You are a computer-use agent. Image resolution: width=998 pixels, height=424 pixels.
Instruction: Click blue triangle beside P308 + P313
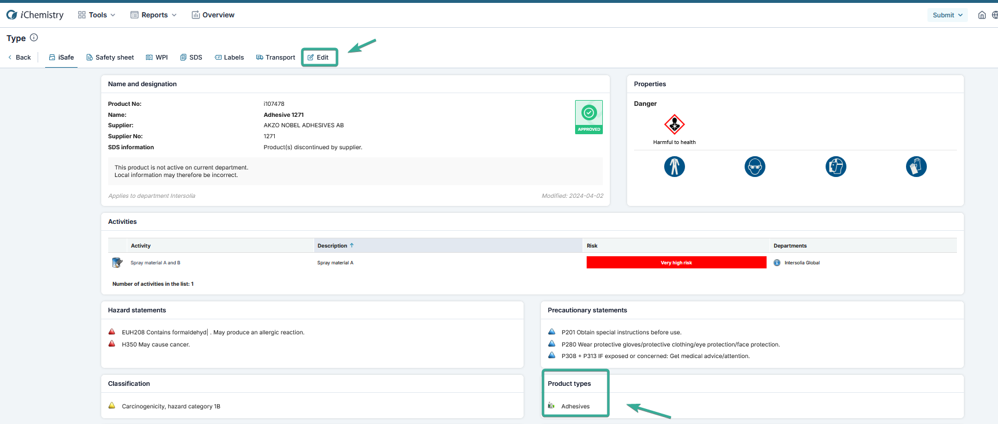point(551,355)
